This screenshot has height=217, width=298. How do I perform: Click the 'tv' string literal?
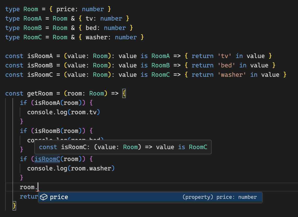click(224, 56)
